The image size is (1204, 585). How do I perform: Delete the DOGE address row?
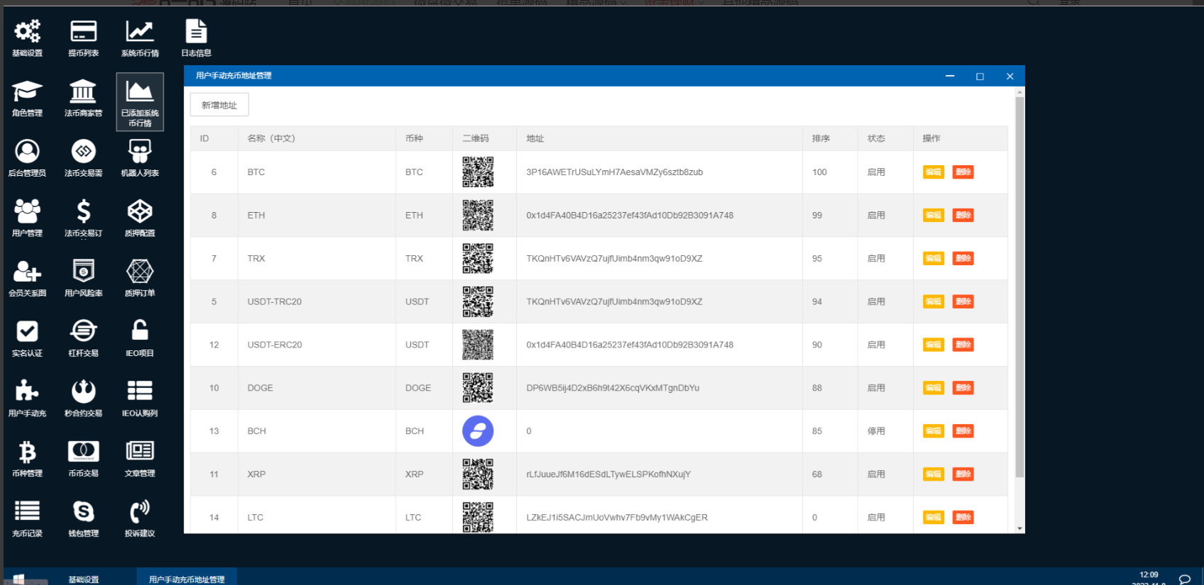click(x=963, y=388)
